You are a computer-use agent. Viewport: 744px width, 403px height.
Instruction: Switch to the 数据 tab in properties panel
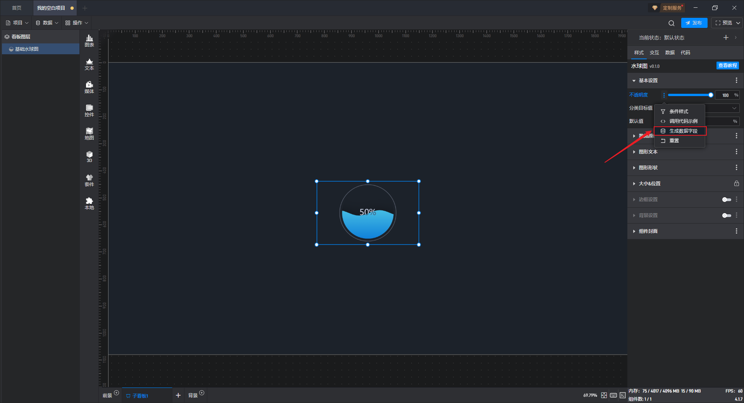click(670, 53)
